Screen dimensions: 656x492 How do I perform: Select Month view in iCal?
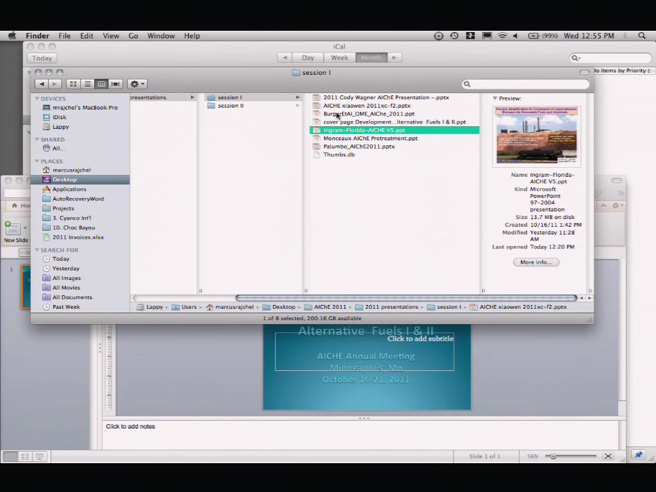point(371,58)
